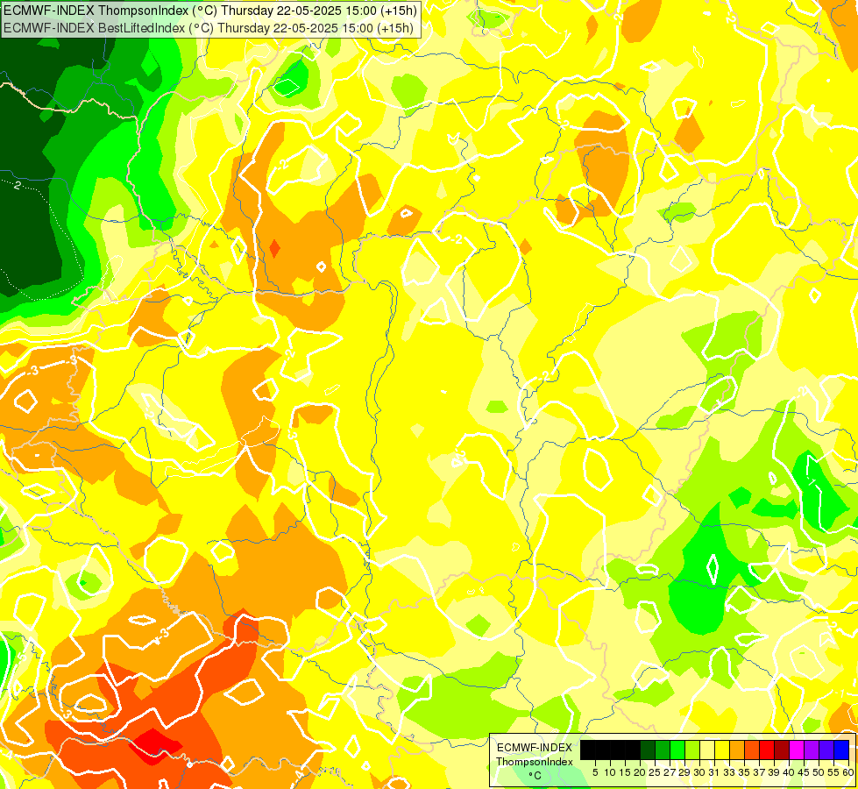
Task: Click the legend scale value '40'
Action: coord(789,772)
